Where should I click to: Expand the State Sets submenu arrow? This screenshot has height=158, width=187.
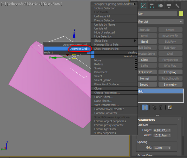[135, 41]
